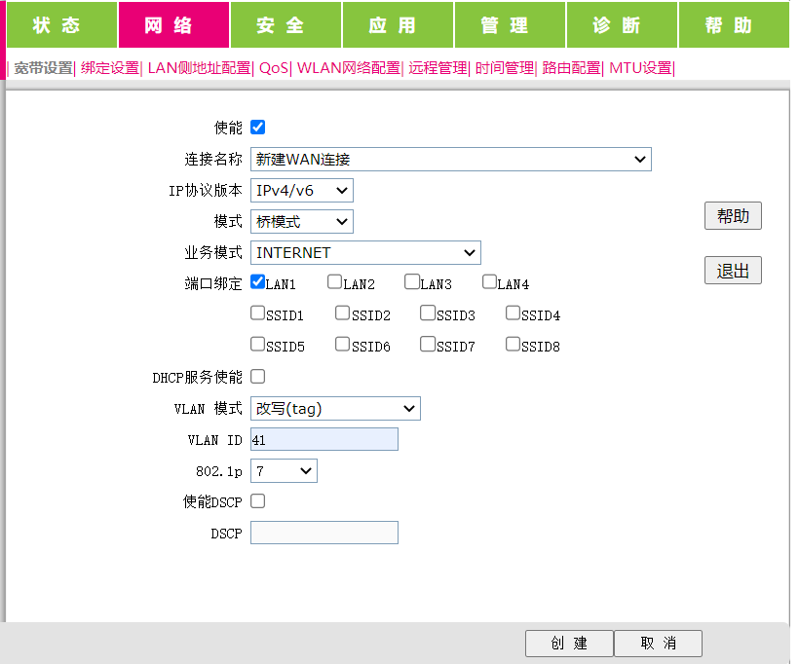The image size is (799, 664).
Task: Check SSID4 binding
Action: tap(514, 313)
